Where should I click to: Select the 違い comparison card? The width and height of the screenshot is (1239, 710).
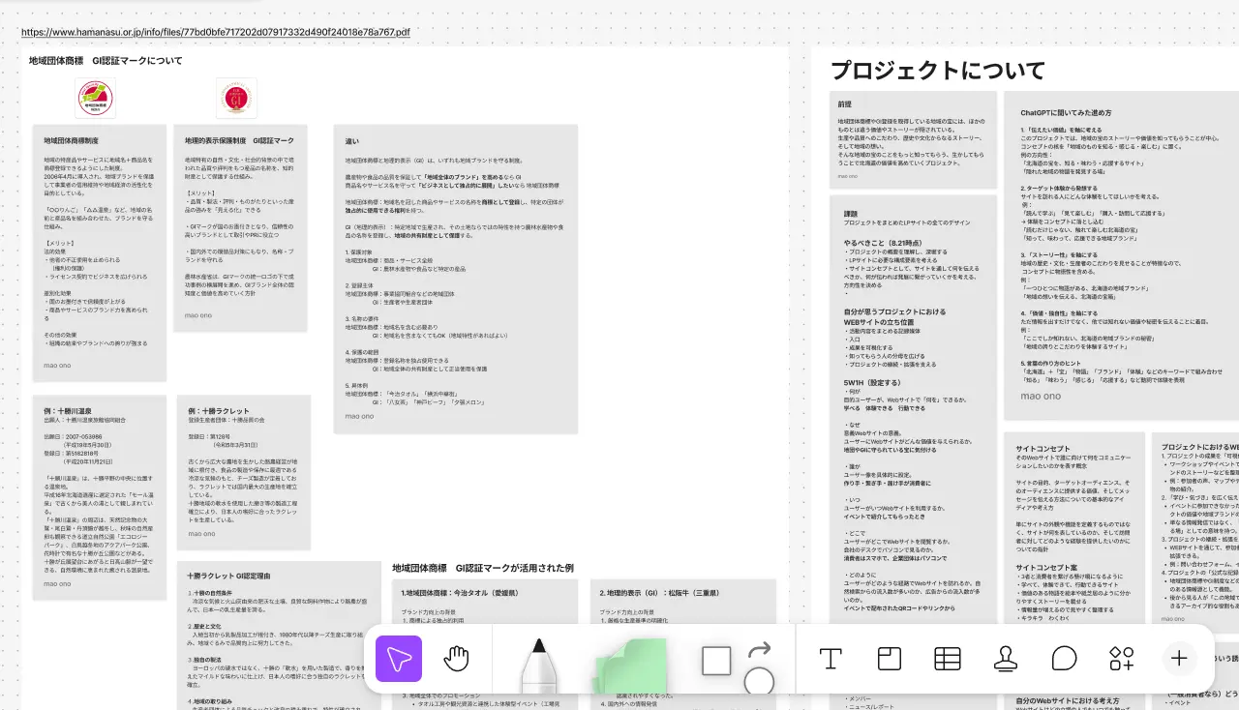455,278
